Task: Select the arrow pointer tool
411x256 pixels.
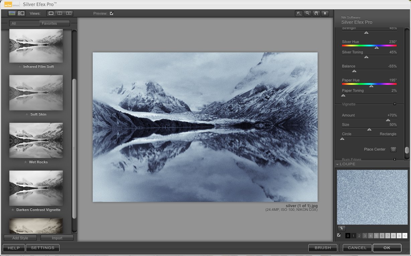Action: (299, 13)
